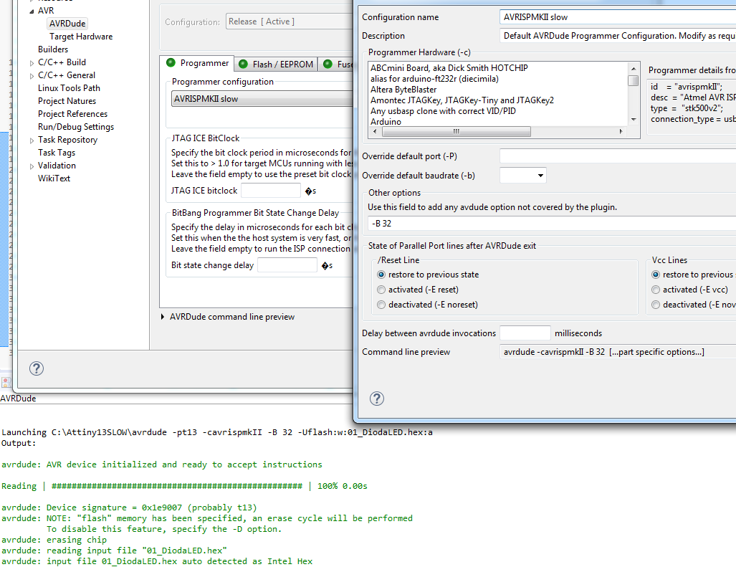Open the Programmer configuration combo AVRISPMKII slow

click(x=262, y=99)
